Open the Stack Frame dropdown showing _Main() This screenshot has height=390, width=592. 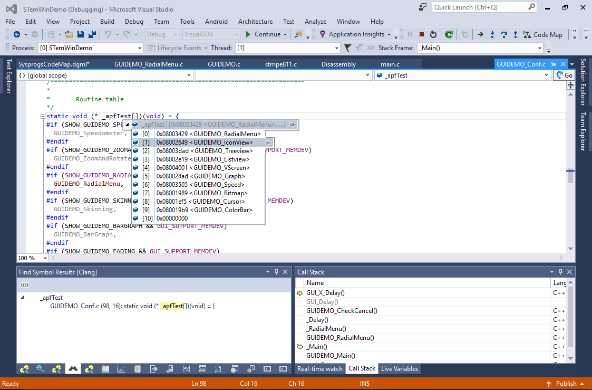[x=480, y=48]
